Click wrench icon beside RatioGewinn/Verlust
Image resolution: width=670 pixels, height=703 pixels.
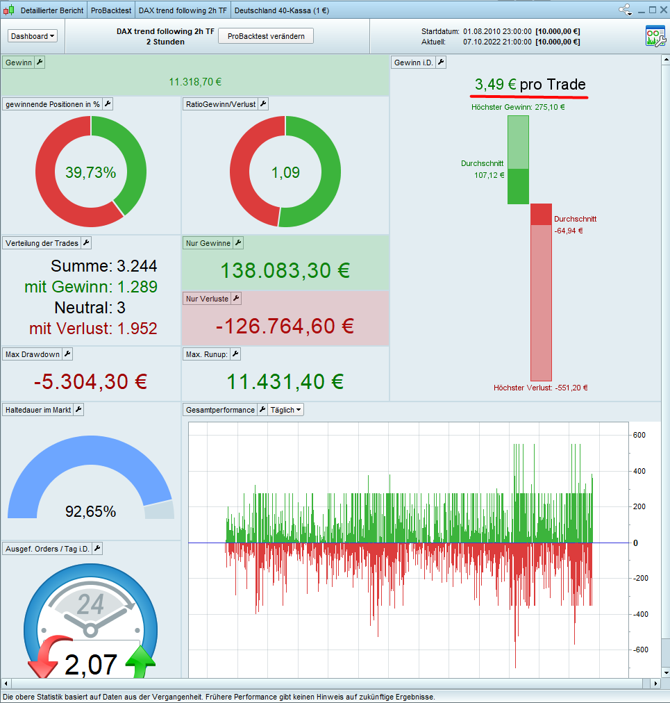[264, 104]
